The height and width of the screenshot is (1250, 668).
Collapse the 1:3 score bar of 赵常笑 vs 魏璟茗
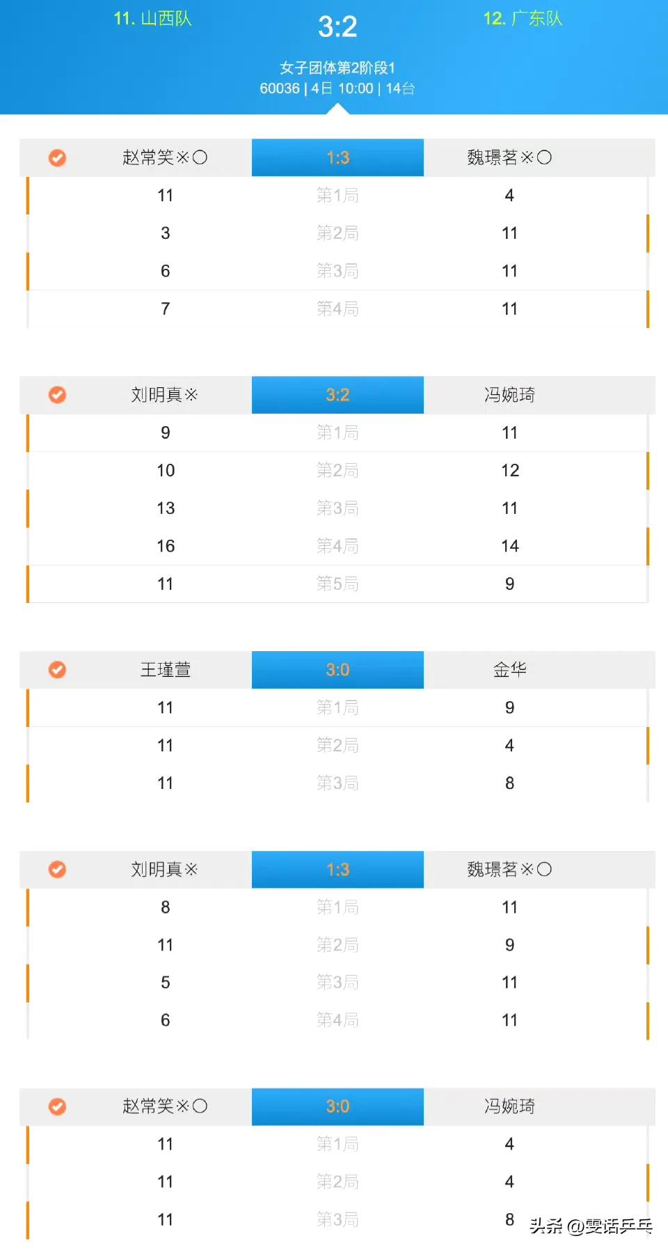pos(337,157)
